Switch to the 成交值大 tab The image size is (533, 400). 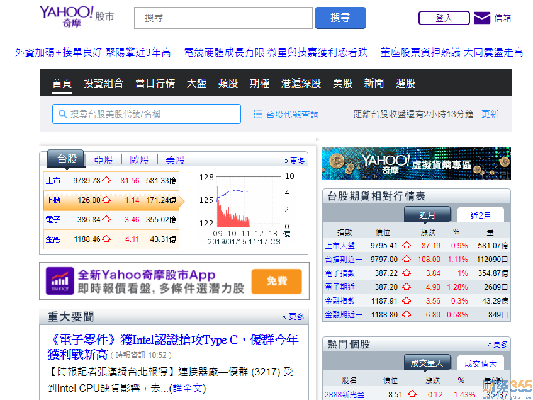coord(481,364)
